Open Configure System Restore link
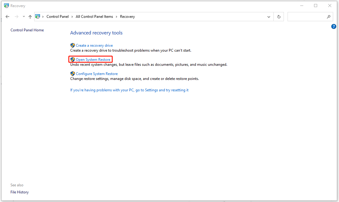Viewport: 339px width, 202px height. pyautogui.click(x=97, y=73)
